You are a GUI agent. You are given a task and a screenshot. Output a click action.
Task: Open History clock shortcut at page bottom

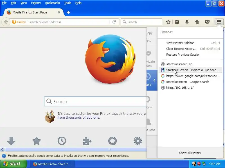click(62, 141)
